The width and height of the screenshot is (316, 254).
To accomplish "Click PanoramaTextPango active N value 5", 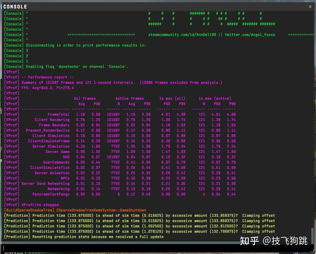I will point(119,194).
